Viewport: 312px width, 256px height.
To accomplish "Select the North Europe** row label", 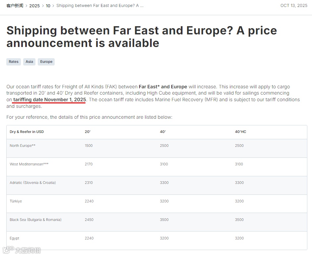I will point(23,146).
